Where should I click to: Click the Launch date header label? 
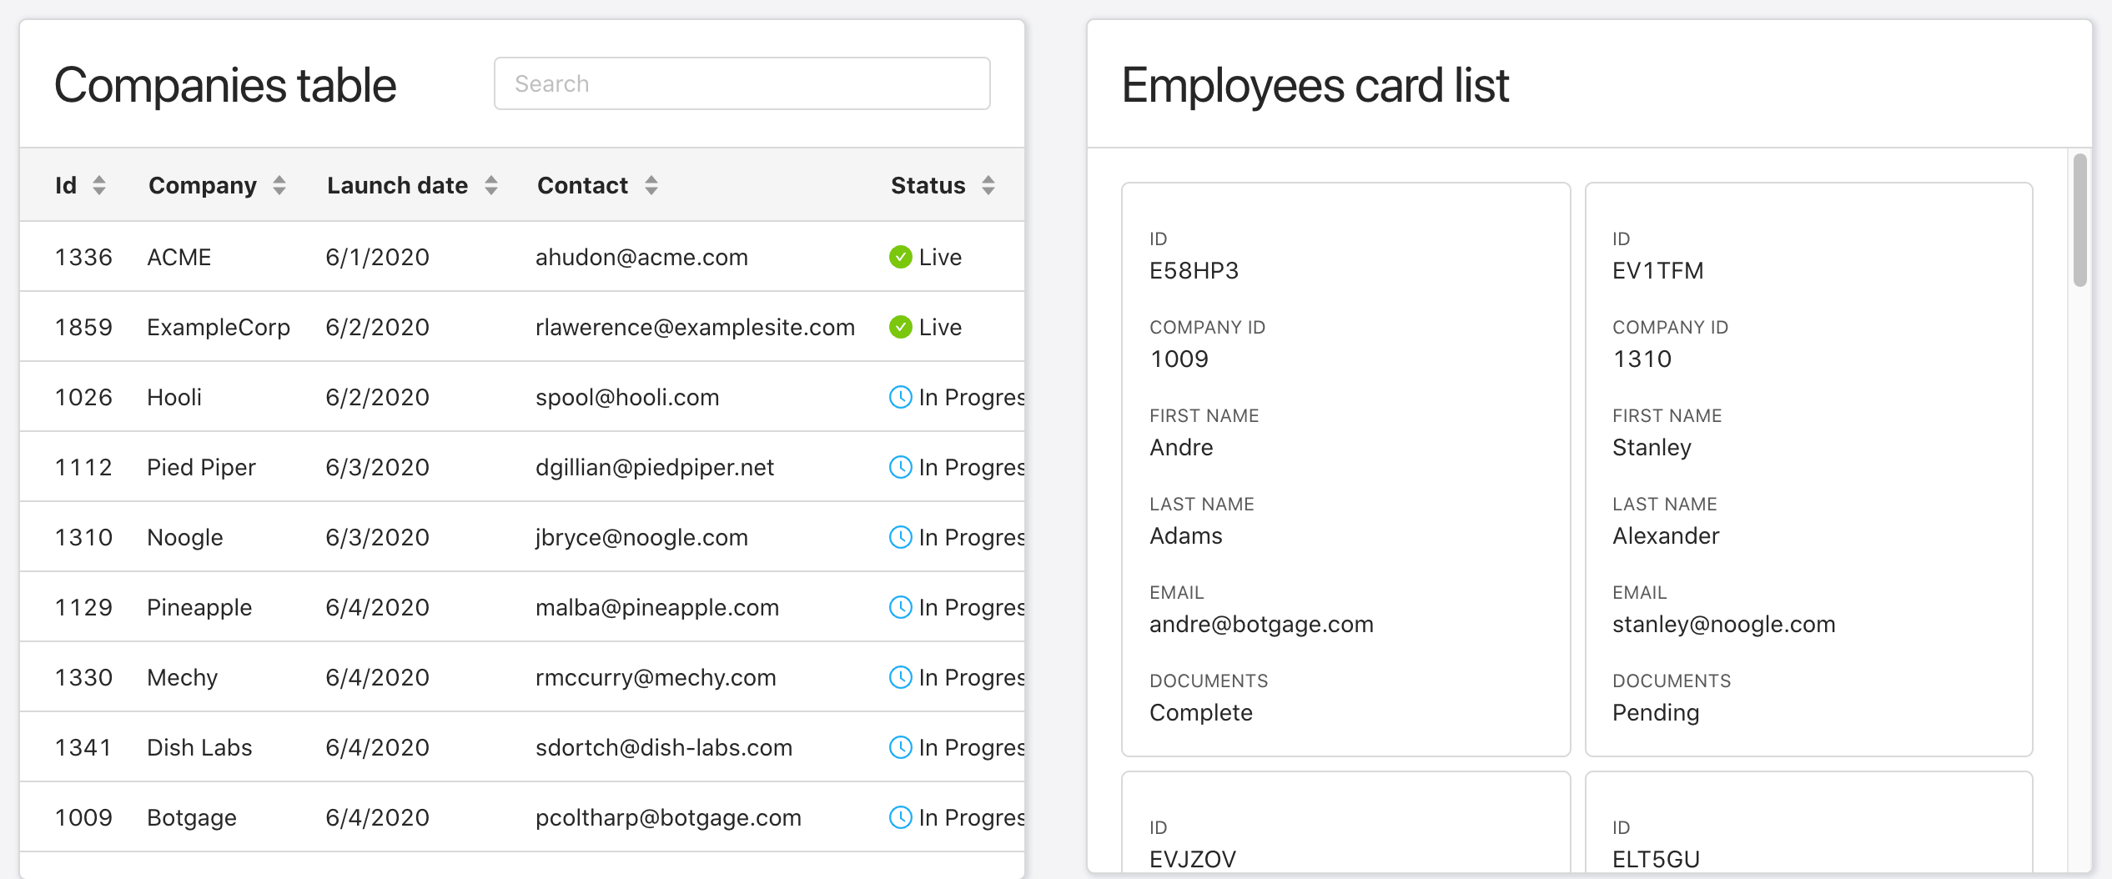(x=397, y=185)
